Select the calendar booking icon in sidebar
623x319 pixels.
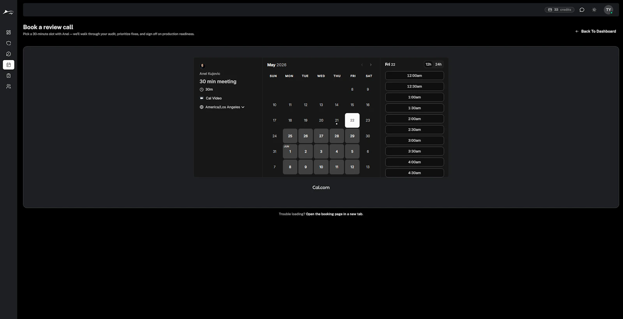(9, 65)
